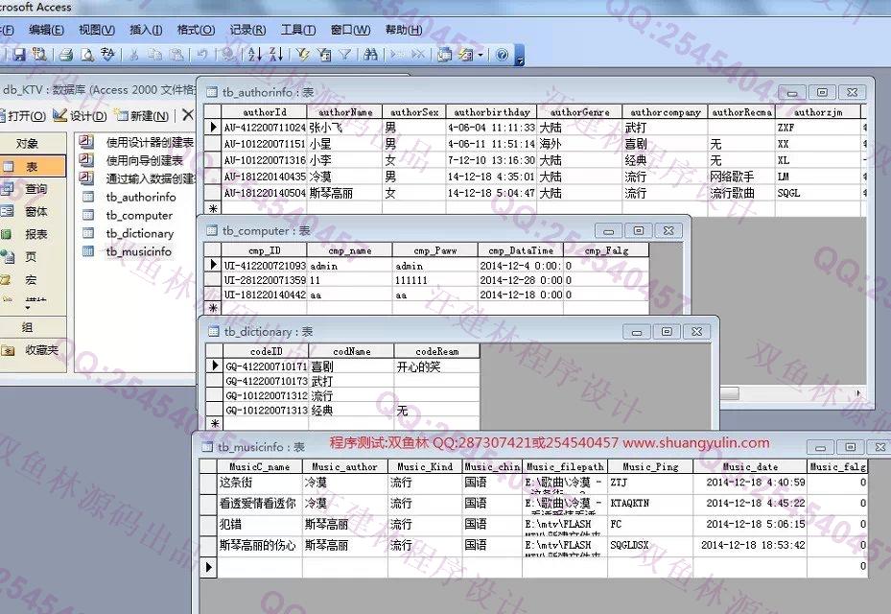Click the 对象 bar header
The height and width of the screenshot is (614, 891).
[33, 143]
